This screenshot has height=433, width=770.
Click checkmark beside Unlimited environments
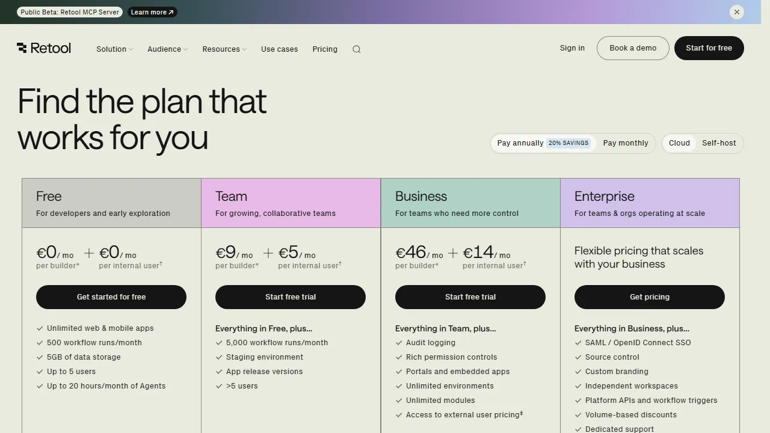[x=399, y=386]
